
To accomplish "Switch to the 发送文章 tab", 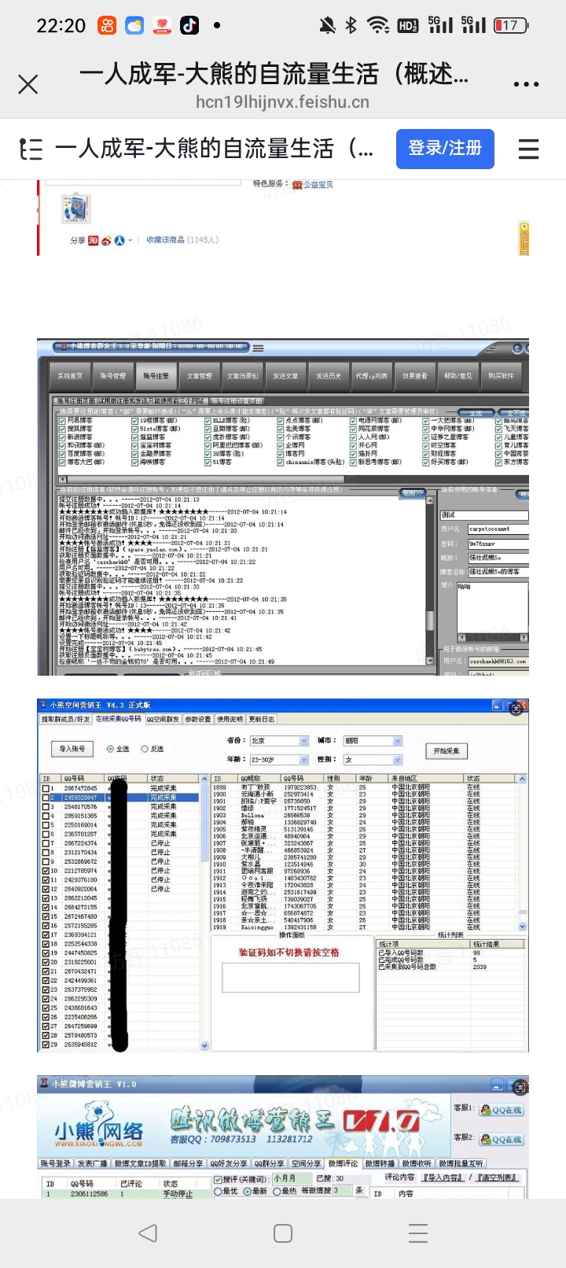I will pos(285,376).
